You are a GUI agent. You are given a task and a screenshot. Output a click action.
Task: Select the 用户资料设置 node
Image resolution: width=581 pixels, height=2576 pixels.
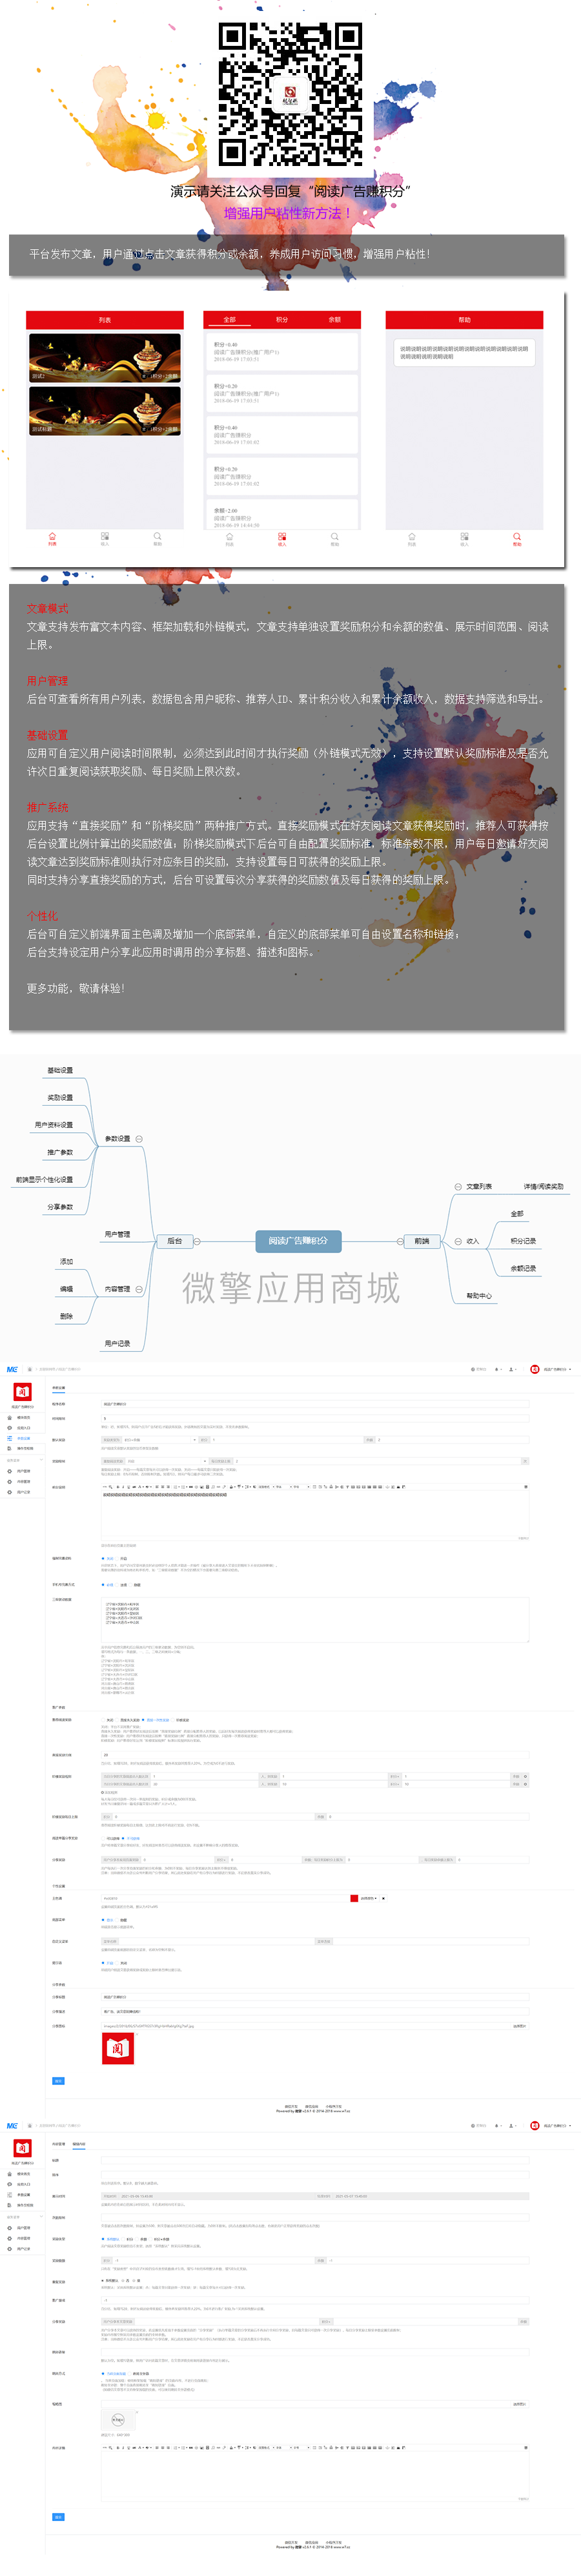54,1125
